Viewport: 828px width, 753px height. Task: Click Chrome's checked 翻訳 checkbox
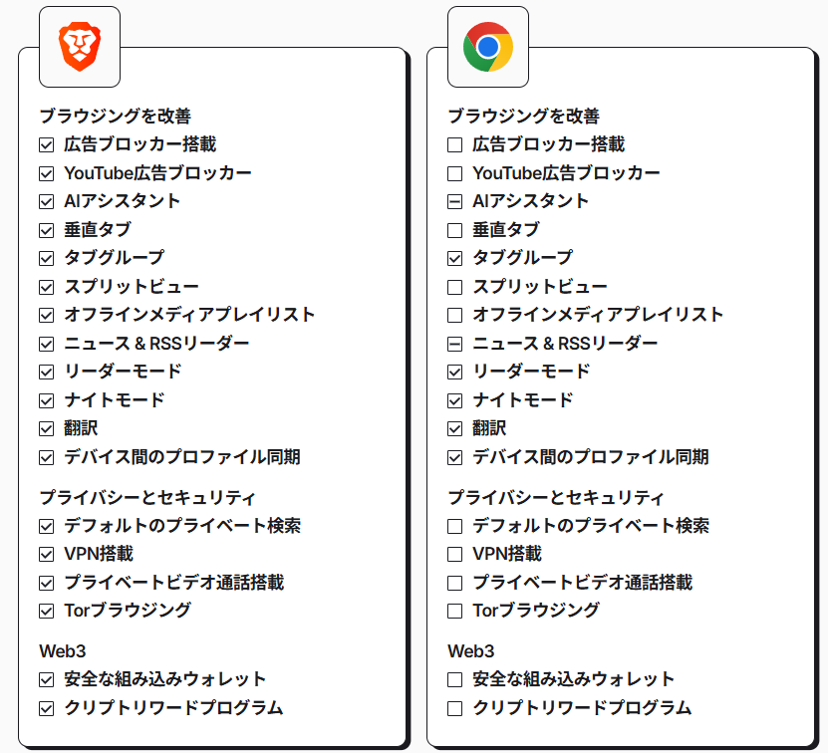454,428
